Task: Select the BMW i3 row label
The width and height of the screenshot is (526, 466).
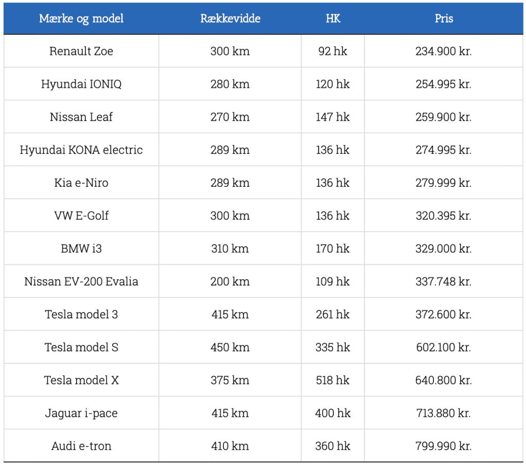Action: pyautogui.click(x=81, y=248)
